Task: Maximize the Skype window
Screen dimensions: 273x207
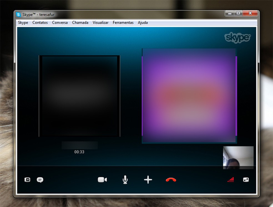Action: pos(238,13)
